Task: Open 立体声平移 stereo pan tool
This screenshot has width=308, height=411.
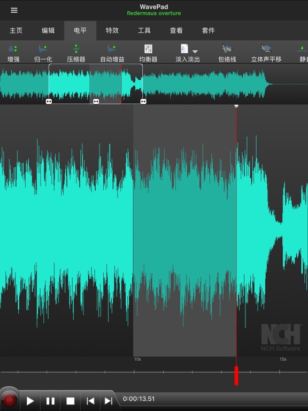Action: pos(266,54)
